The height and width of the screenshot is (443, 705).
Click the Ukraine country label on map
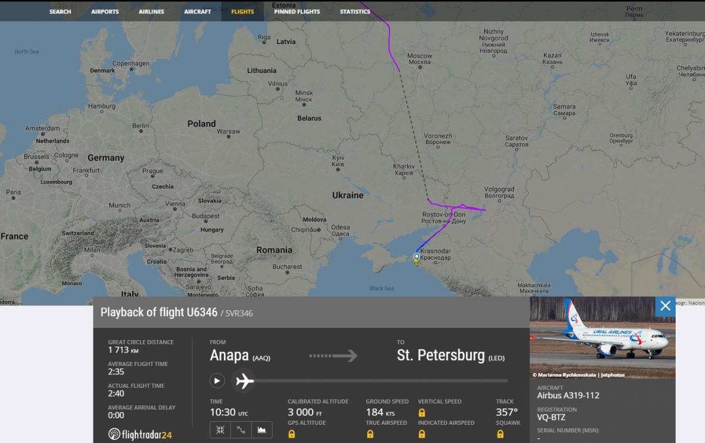click(348, 195)
